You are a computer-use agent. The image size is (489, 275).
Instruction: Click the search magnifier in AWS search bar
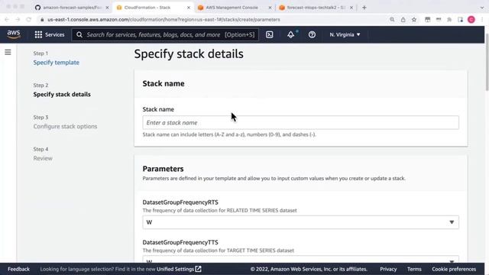[79, 34]
